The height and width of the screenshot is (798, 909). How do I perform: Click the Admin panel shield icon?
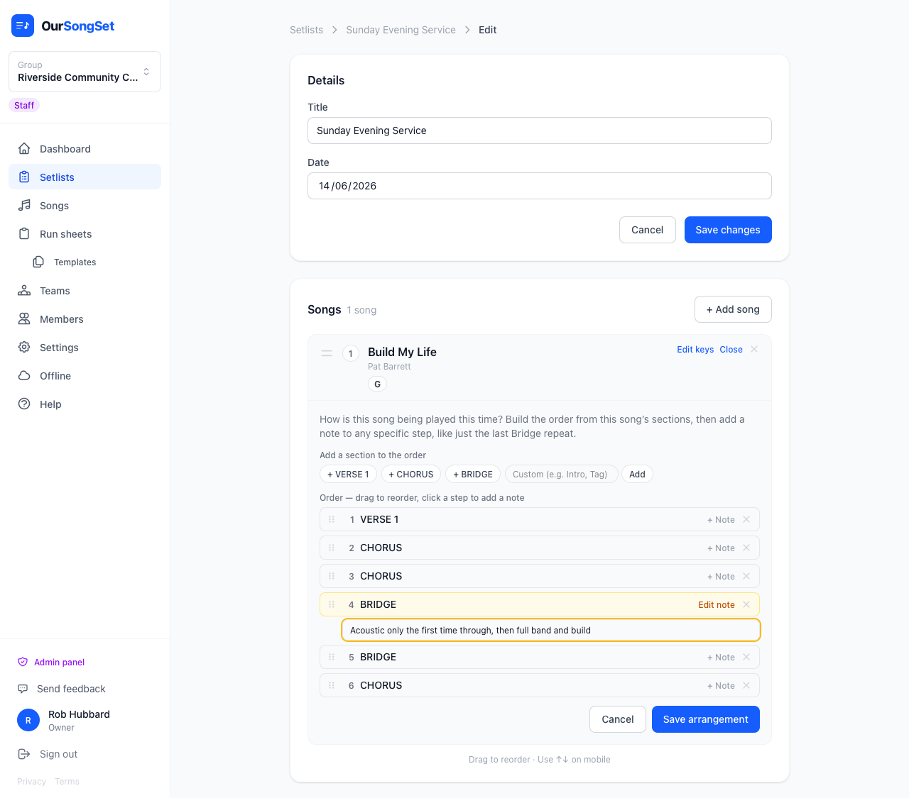pyautogui.click(x=23, y=663)
